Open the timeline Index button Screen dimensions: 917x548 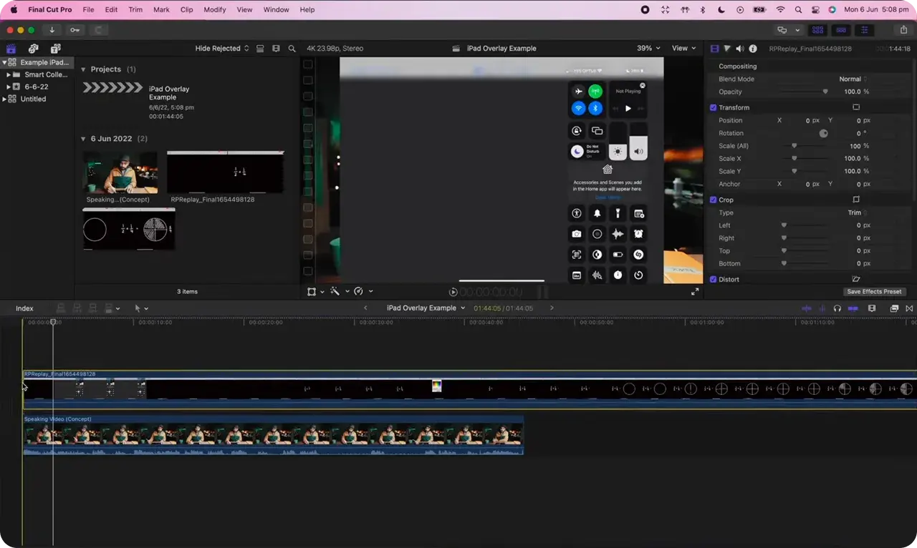point(24,308)
